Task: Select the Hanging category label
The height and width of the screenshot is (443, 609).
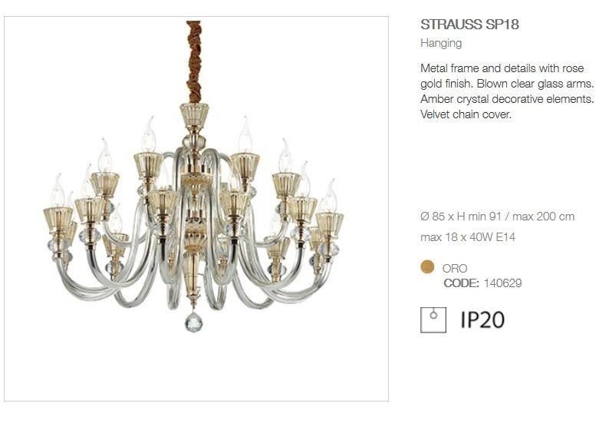Action: (x=441, y=43)
